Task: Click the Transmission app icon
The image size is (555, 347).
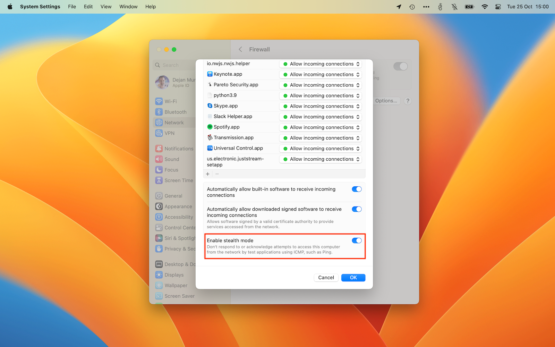Action: 210,138
